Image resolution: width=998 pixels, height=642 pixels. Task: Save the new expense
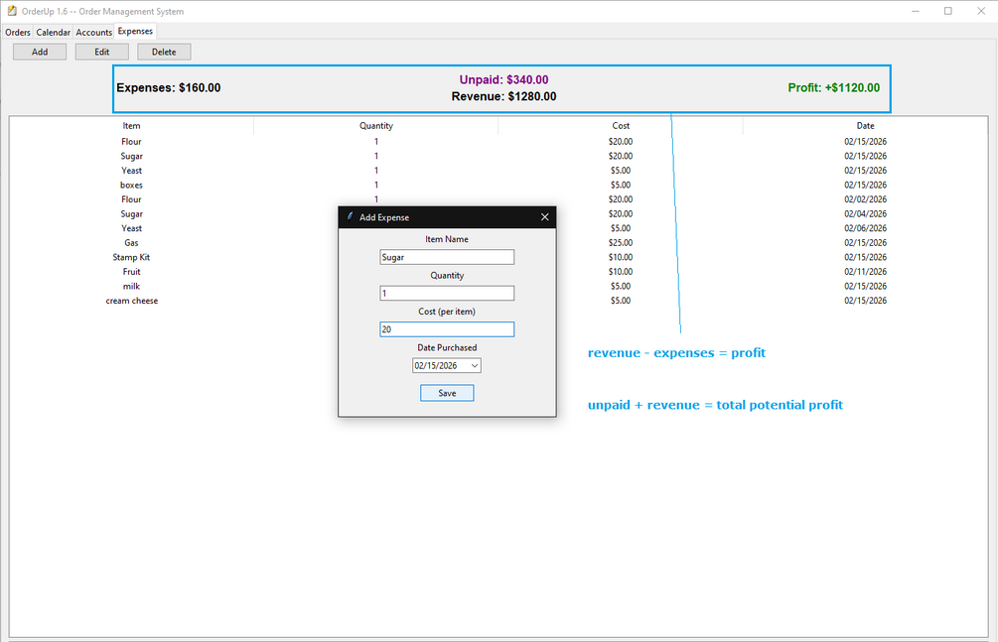point(447,393)
